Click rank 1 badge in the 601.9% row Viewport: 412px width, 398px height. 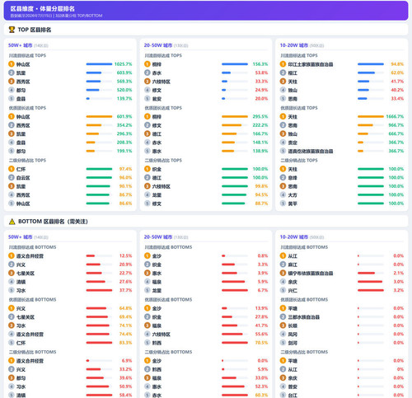[x=12, y=116]
